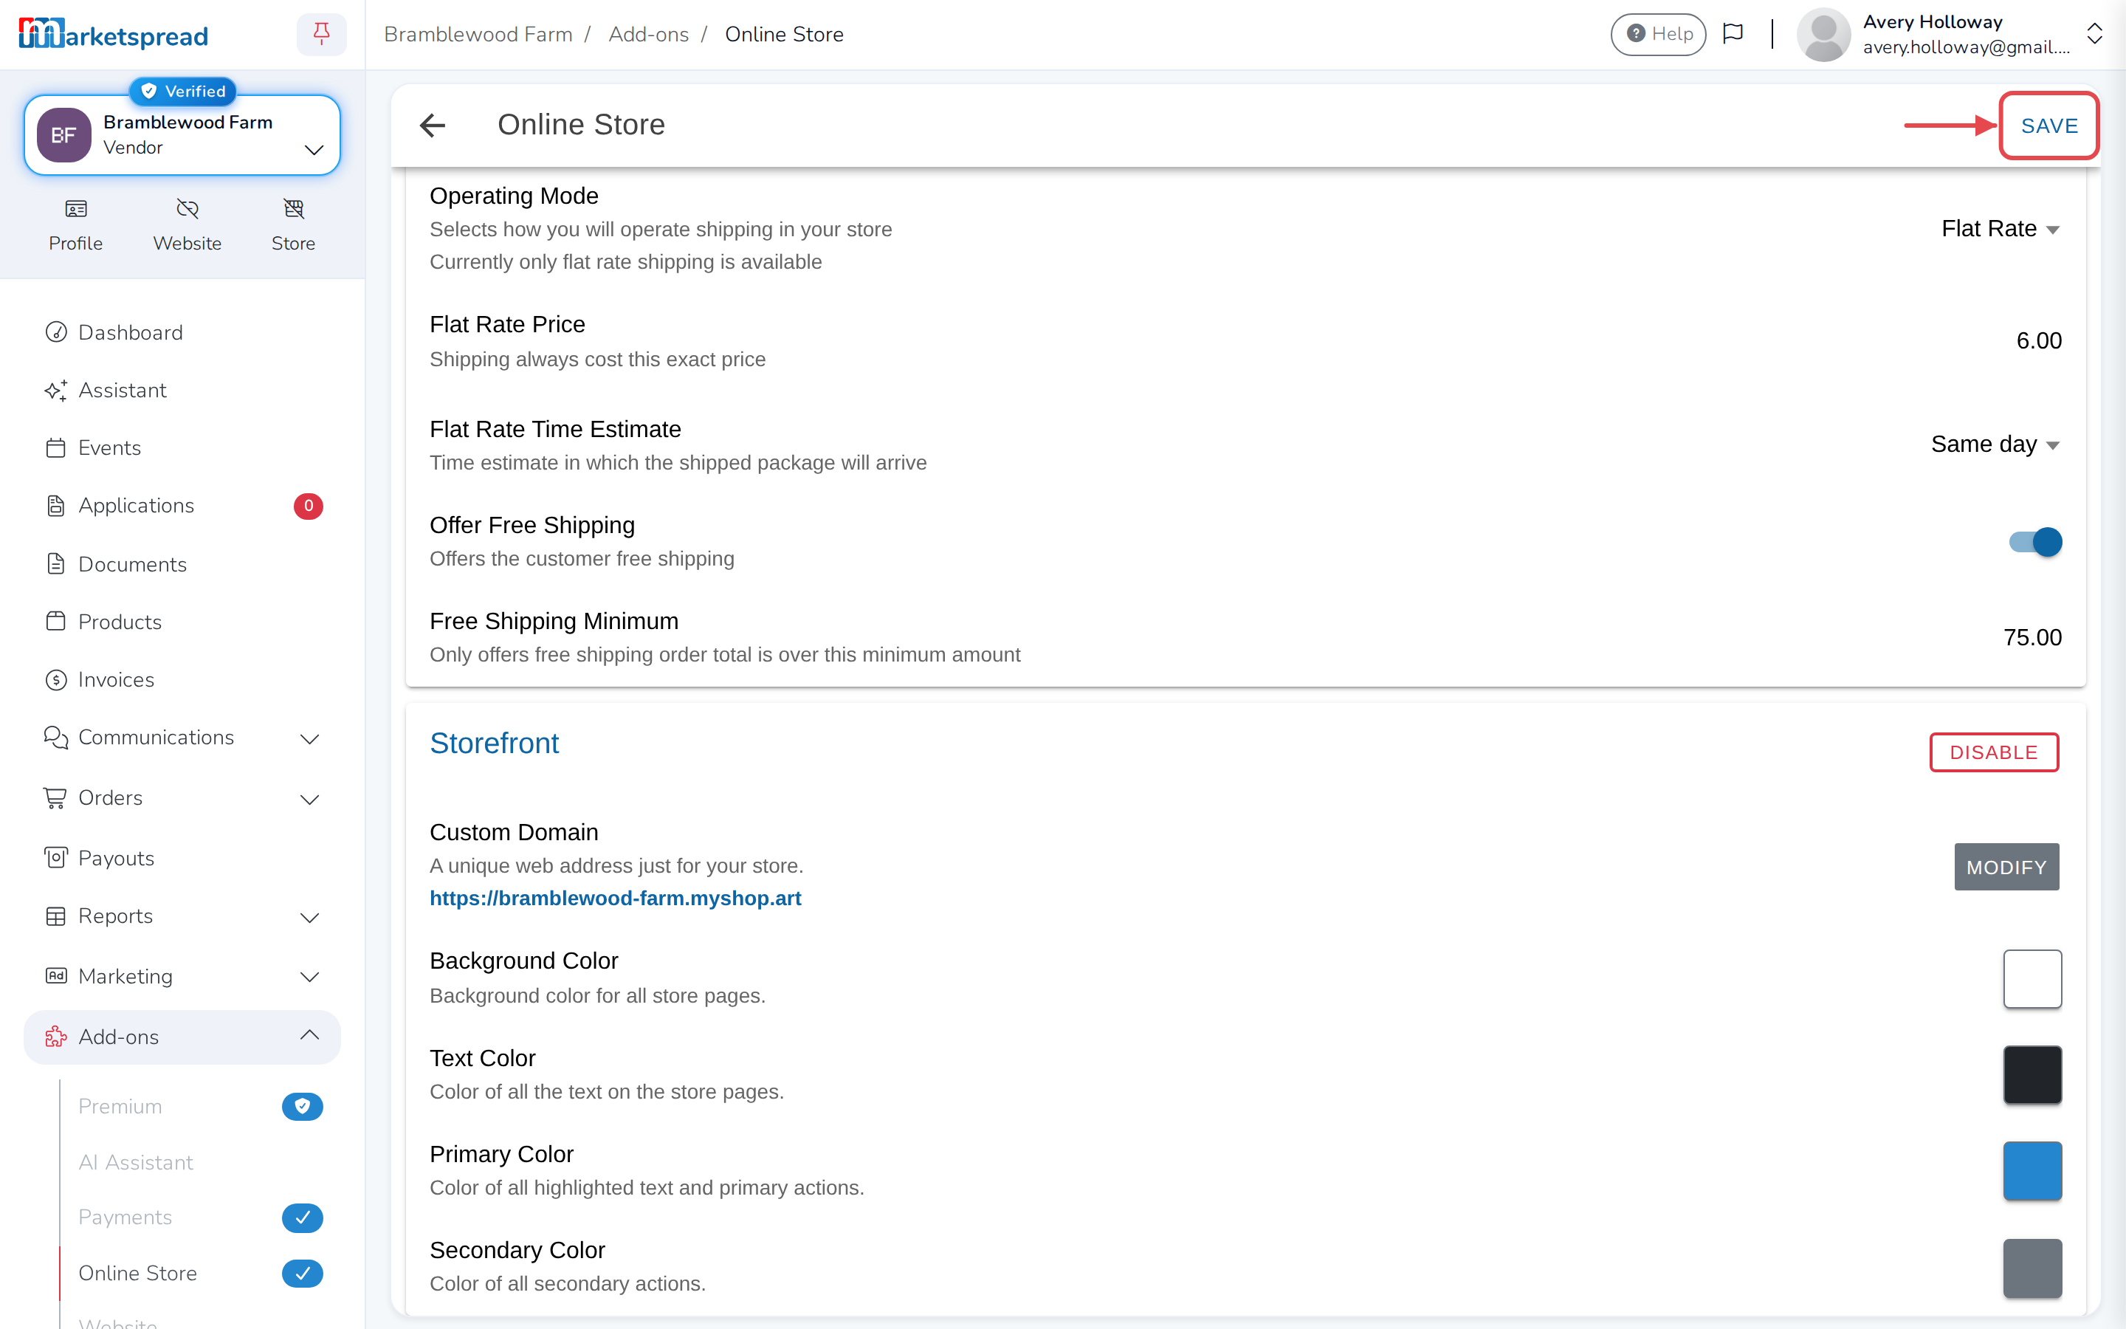The image size is (2126, 1329).
Task: Open Documents in the sidebar
Action: click(x=182, y=564)
